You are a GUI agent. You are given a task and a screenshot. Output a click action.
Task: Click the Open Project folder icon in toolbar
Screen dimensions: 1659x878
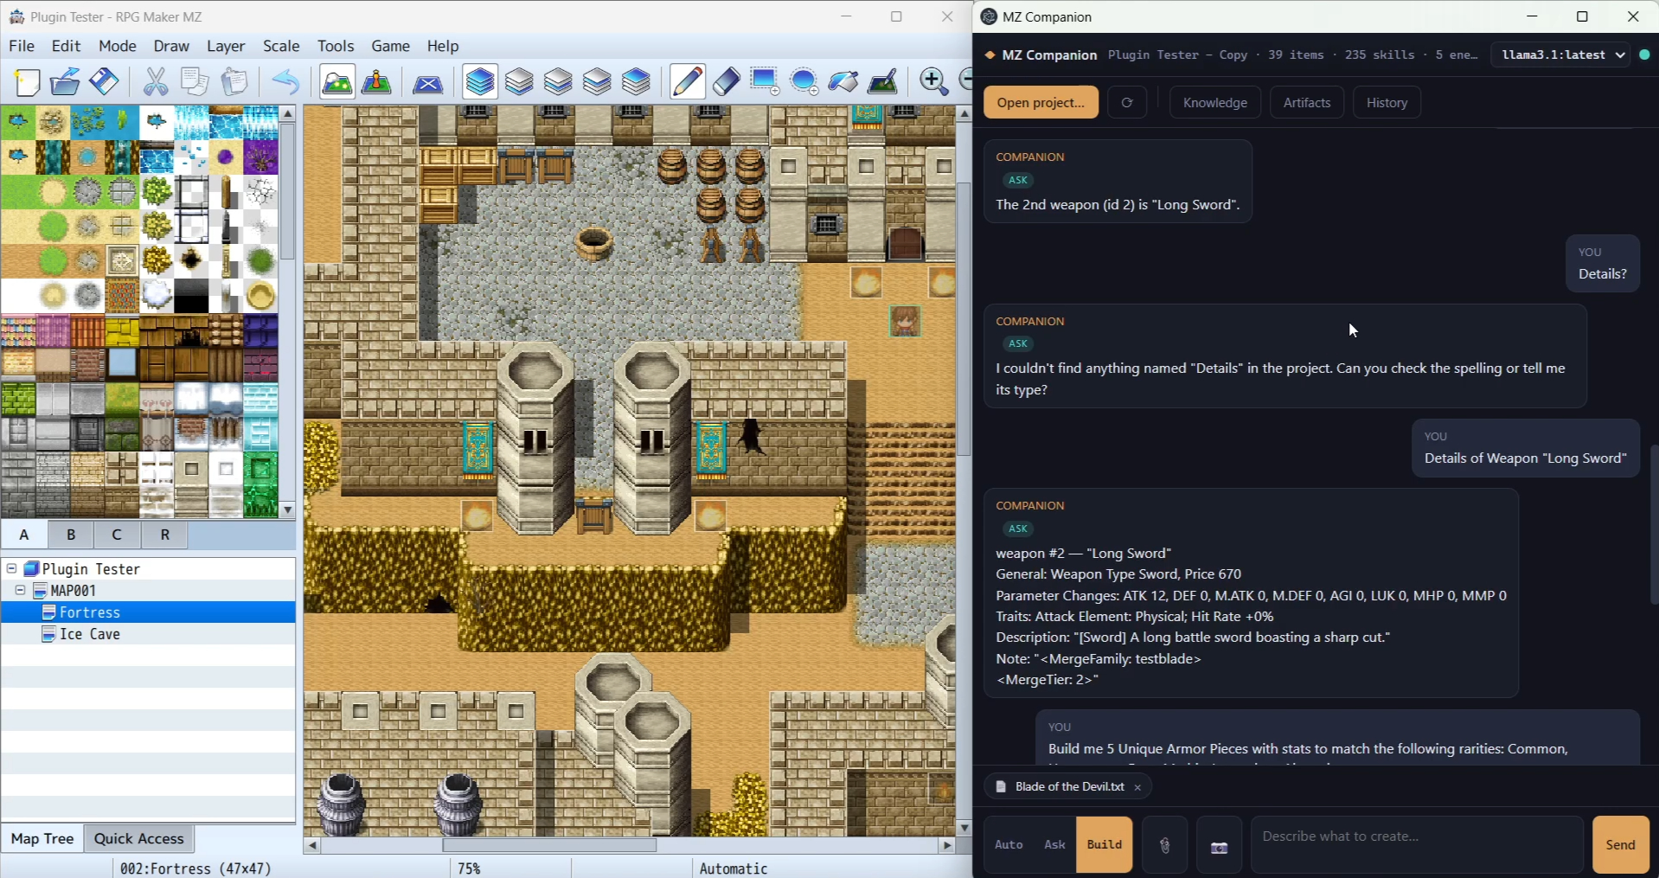tap(66, 82)
